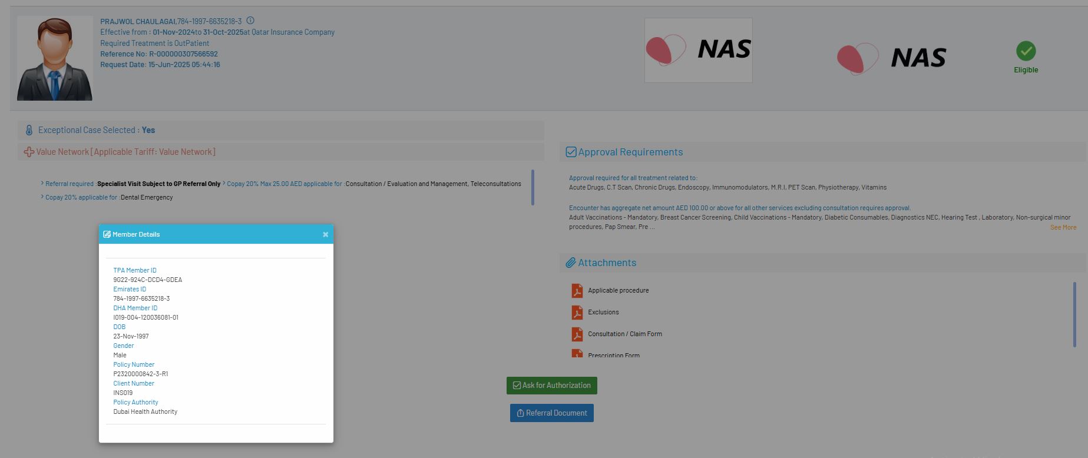The image size is (1088, 458).
Task: Open the Exclusions PDF icon
Action: [577, 313]
